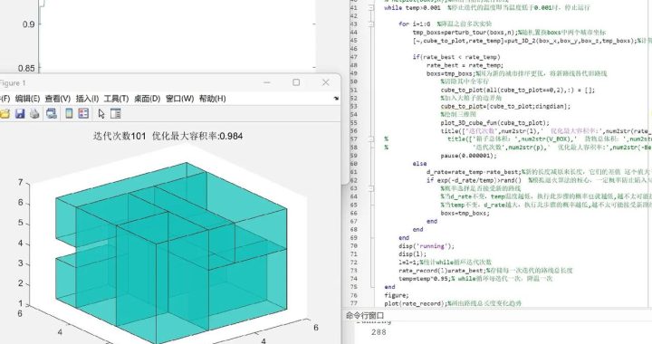Image resolution: width=652 pixels, height=344 pixels.
Task: Insert a legend using the toolbar icon
Action: pyautogui.click(x=83, y=113)
